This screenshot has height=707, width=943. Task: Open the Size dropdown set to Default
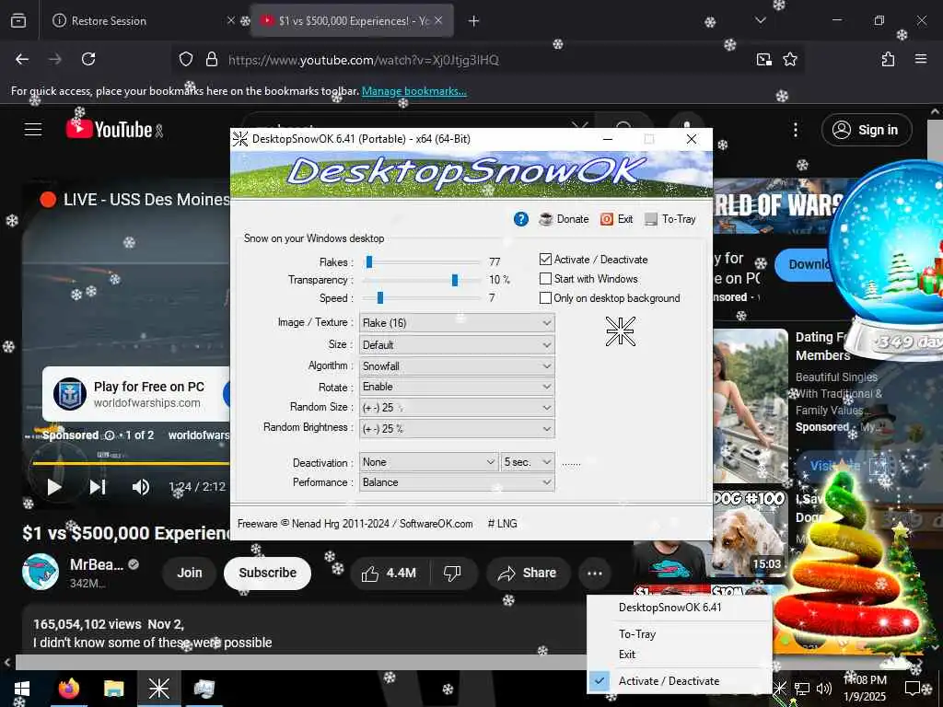(x=457, y=344)
